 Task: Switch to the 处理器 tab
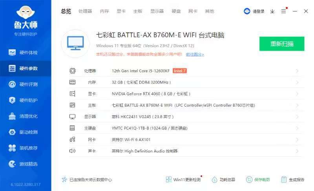[x=85, y=11]
